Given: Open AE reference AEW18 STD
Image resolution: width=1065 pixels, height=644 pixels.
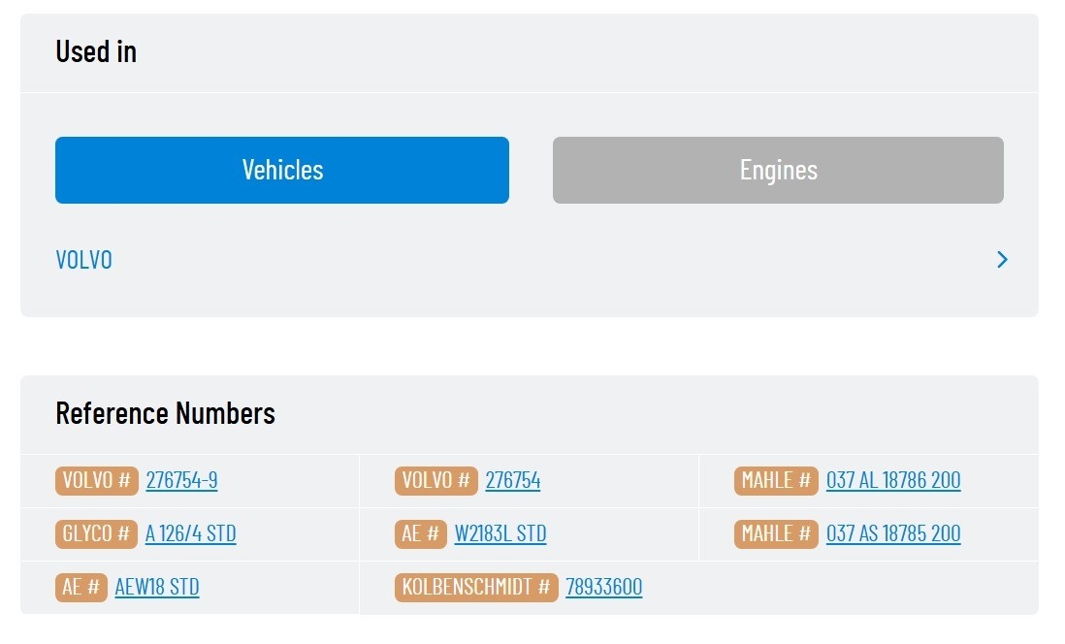Looking at the screenshot, I should (157, 587).
